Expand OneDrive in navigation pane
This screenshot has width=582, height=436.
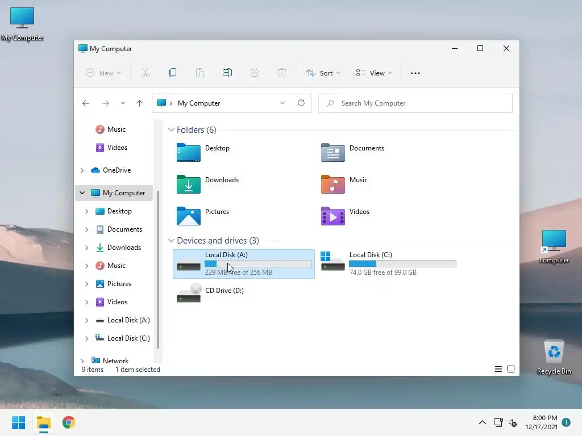pyautogui.click(x=82, y=170)
